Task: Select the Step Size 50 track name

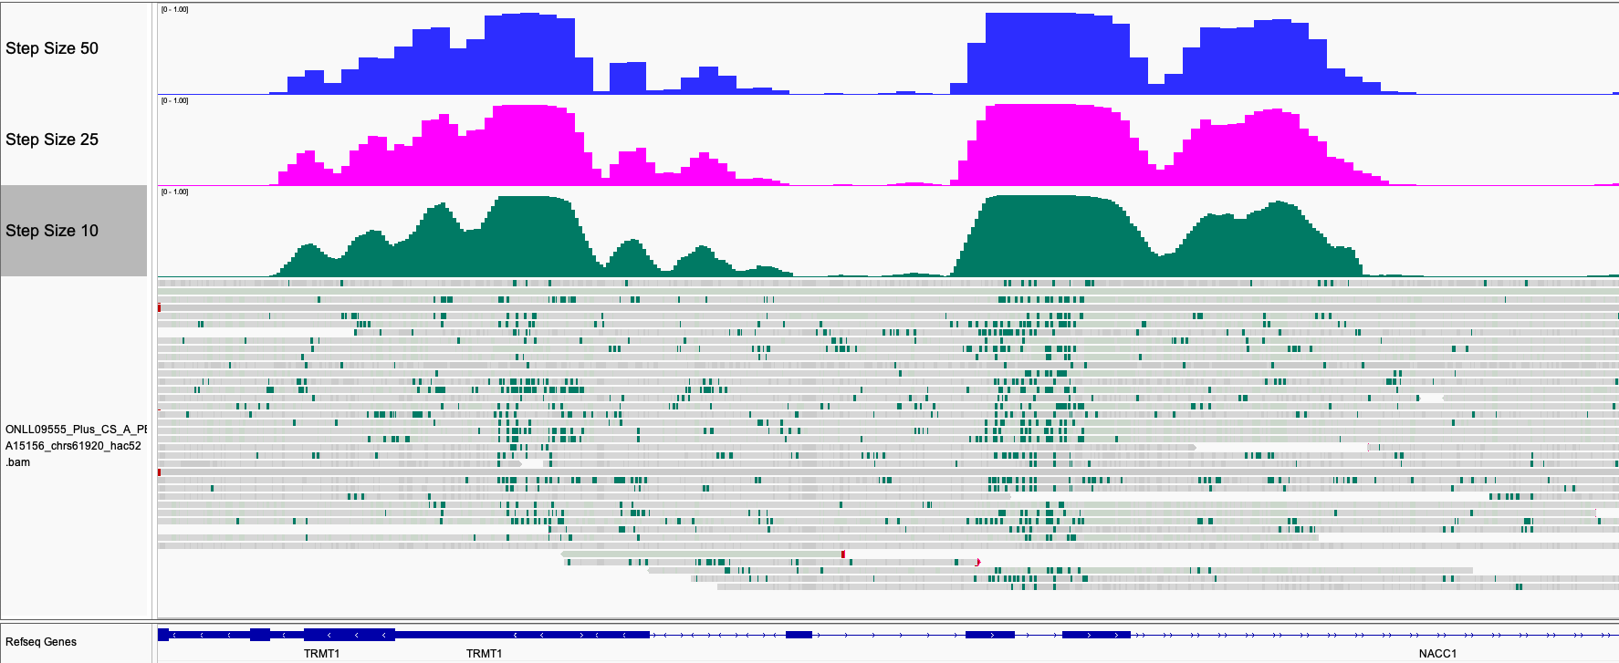Action: point(52,48)
